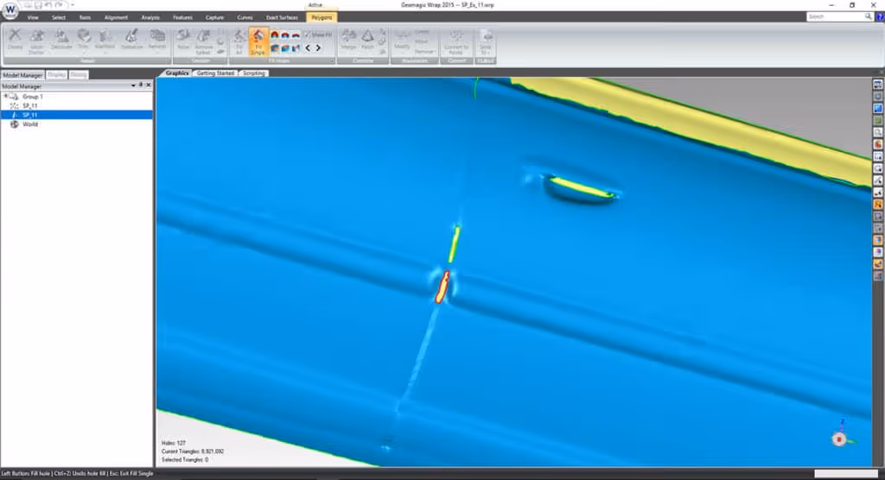This screenshot has width=885, height=480.
Task: Open the Select ribbon tab
Action: click(x=59, y=17)
